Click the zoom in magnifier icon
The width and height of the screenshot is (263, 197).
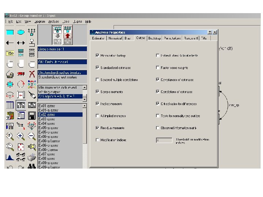tap(21, 136)
